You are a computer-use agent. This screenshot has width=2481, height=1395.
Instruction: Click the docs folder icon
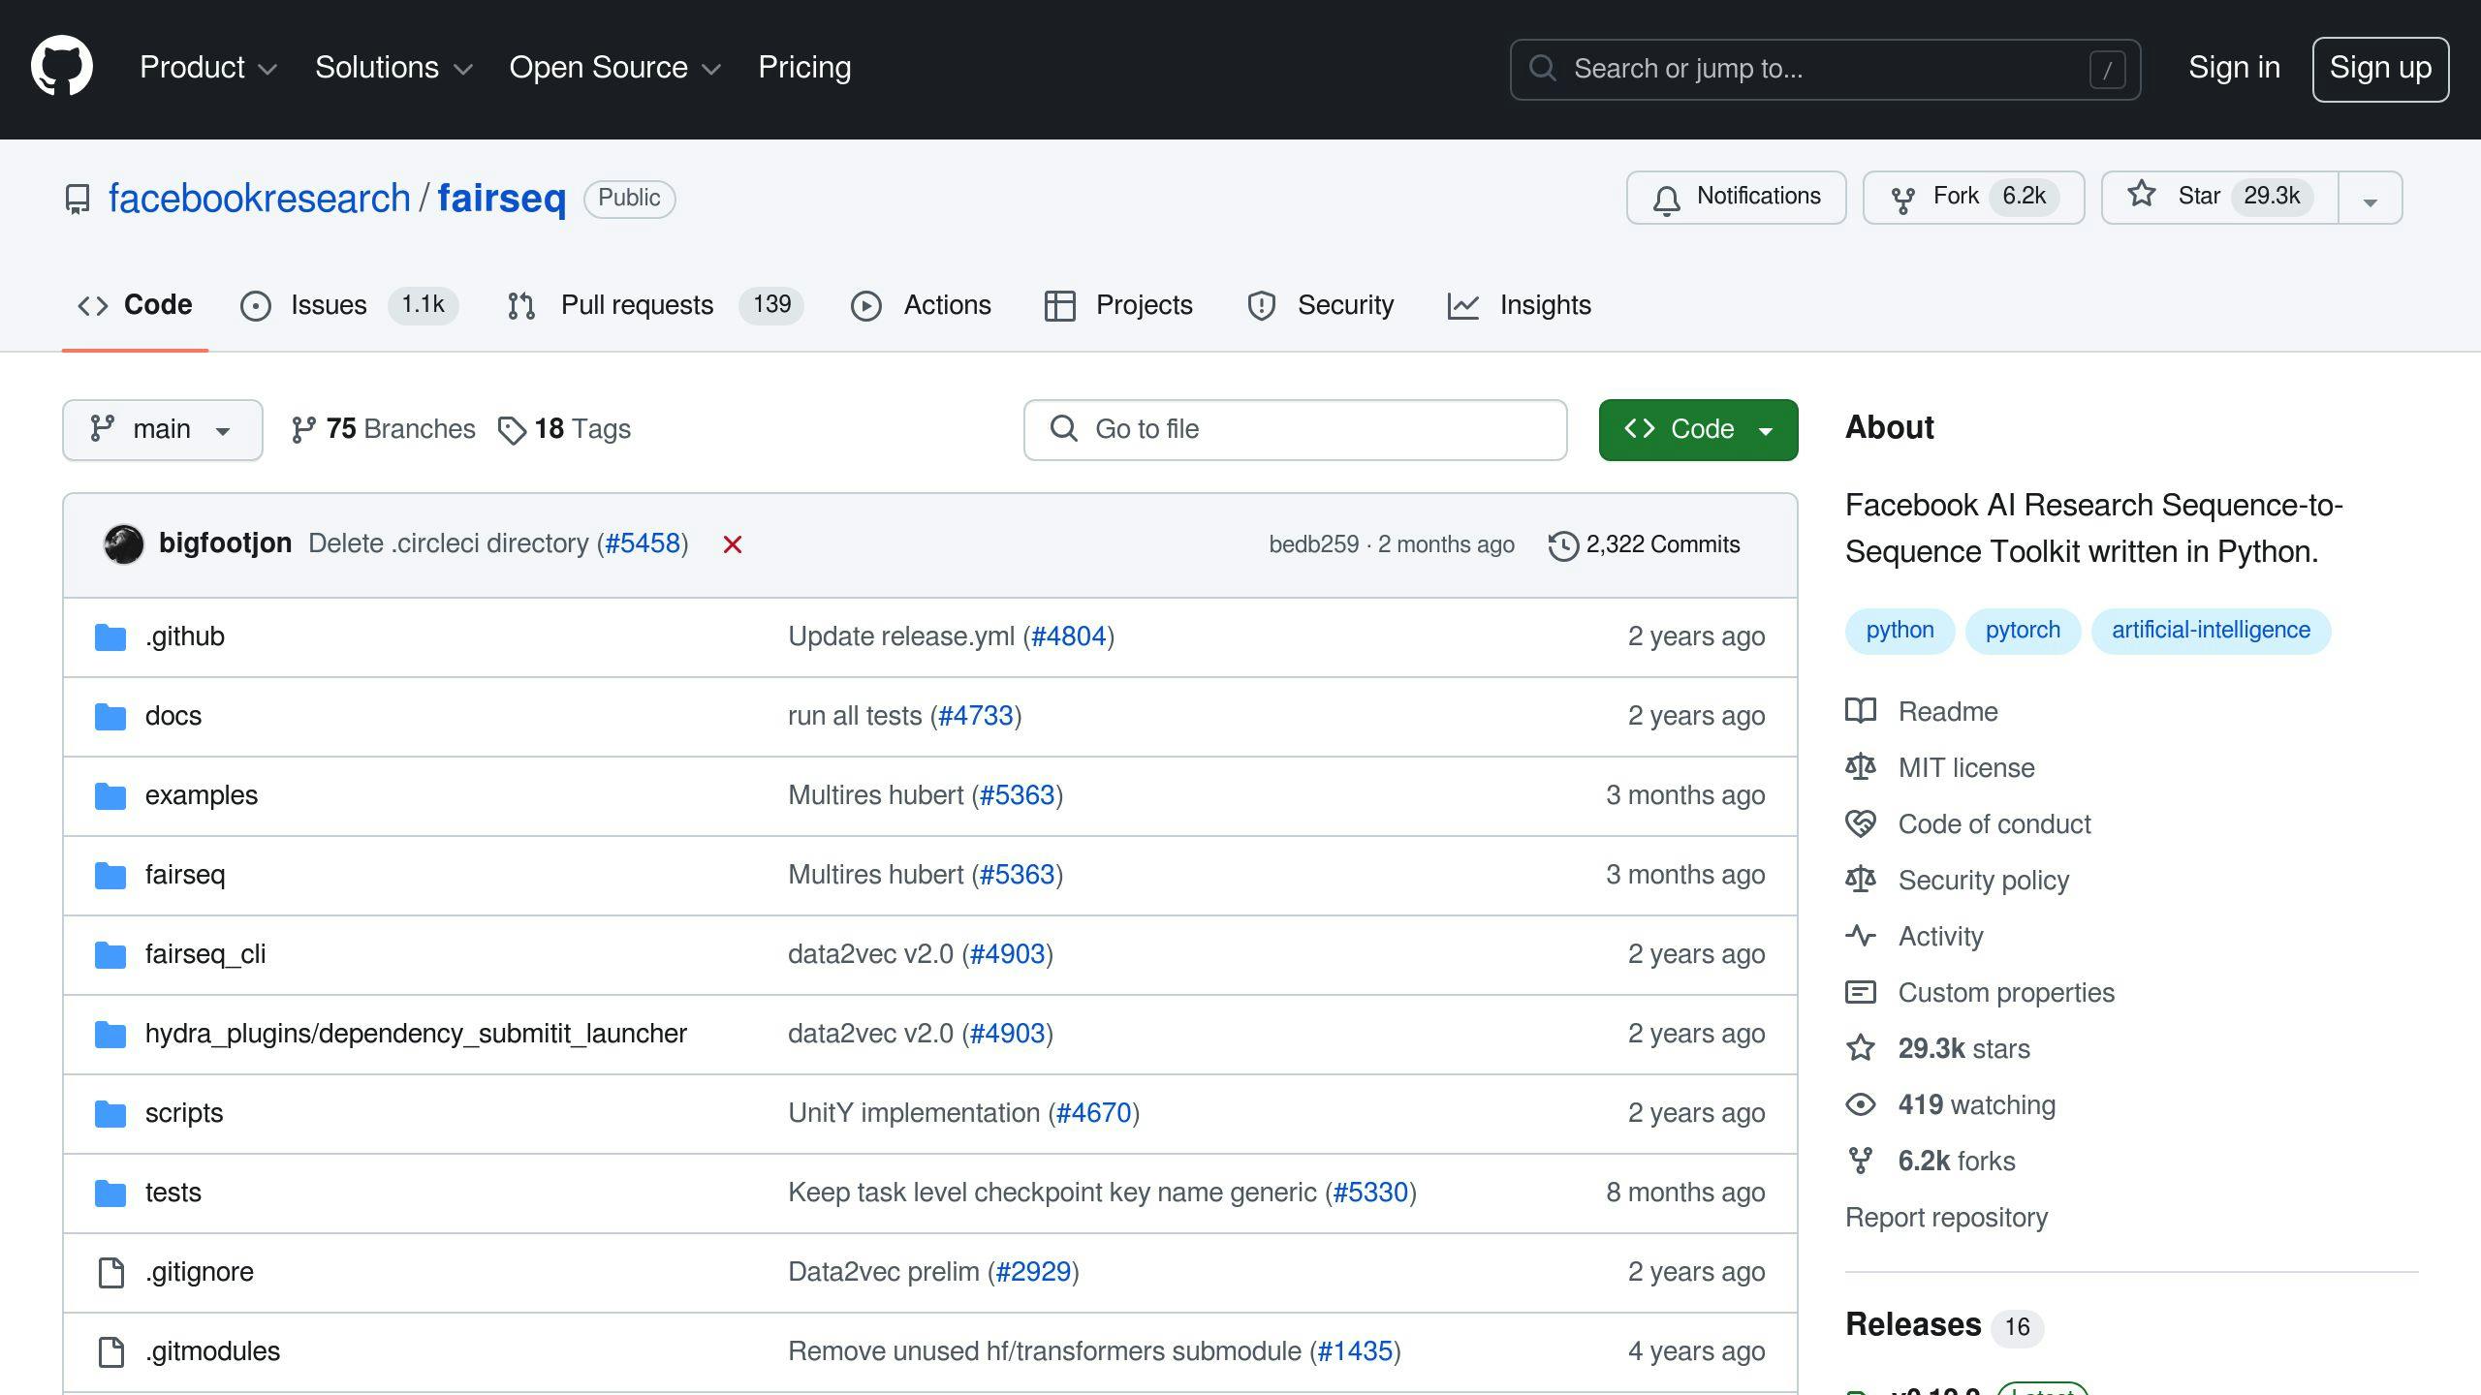coord(110,717)
